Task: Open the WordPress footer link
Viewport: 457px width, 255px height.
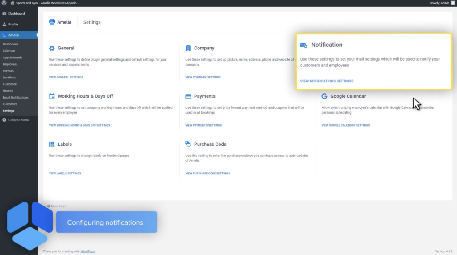Action: [87, 251]
